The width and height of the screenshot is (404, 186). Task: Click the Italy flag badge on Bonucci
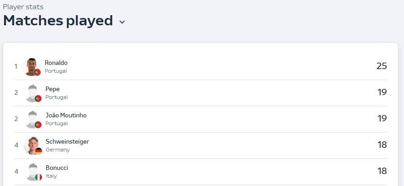click(x=39, y=177)
